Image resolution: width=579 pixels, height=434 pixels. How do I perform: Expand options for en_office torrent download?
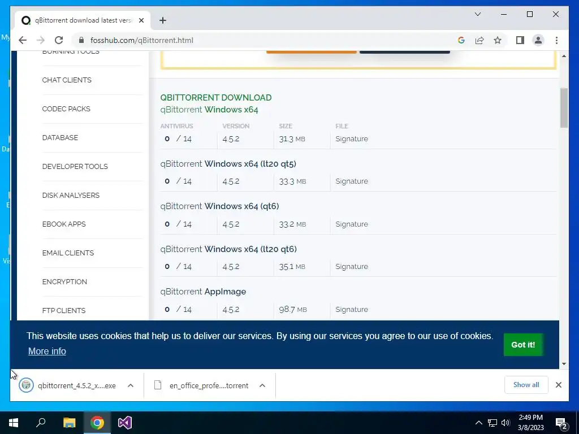pos(262,385)
